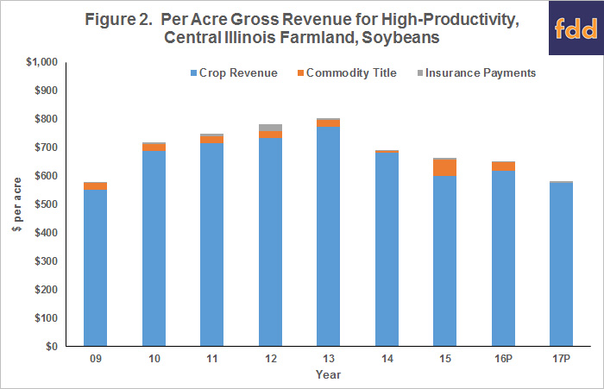Click the '$800' axis label
Image resolution: width=604 pixels, height=389 pixels.
click(x=46, y=119)
